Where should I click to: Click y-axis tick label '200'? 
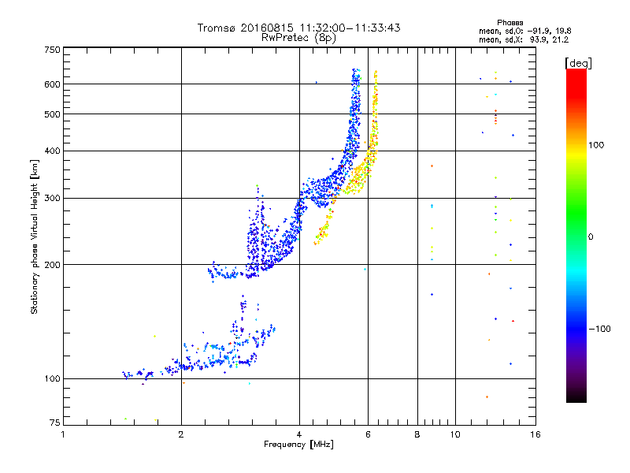pyautogui.click(x=52, y=265)
